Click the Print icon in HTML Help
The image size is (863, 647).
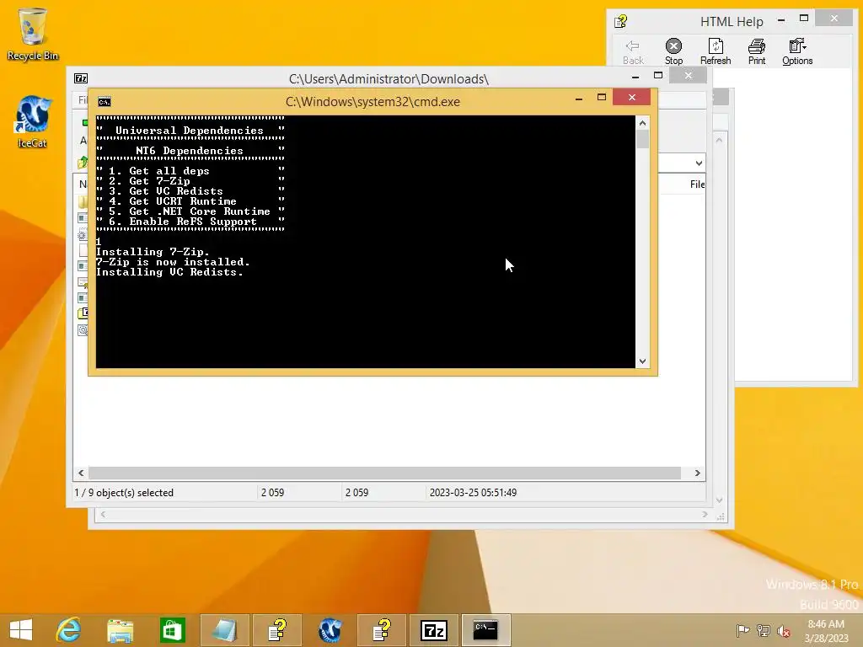tap(757, 52)
